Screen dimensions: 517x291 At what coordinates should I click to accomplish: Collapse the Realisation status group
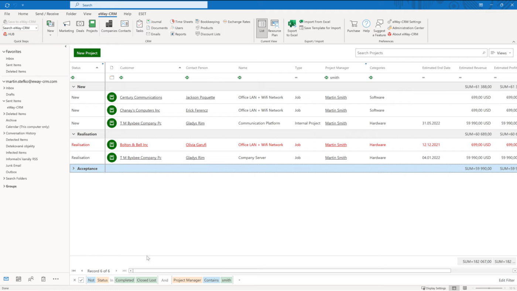click(x=73, y=134)
